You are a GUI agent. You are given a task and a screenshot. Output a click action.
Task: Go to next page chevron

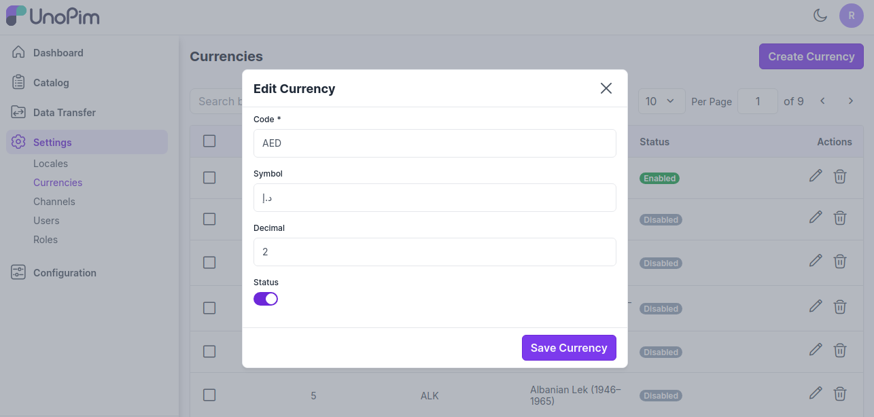tap(850, 101)
